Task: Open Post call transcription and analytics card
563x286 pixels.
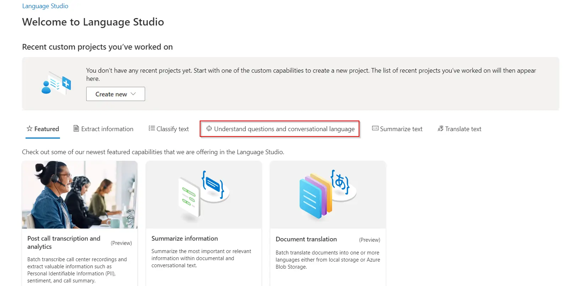Action: [64, 242]
